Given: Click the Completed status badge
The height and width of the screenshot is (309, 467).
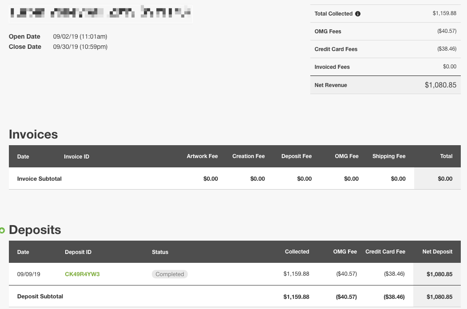Looking at the screenshot, I should [x=170, y=274].
